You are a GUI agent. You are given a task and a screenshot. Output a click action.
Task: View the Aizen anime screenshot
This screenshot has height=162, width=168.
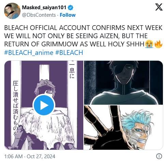point(124,83)
